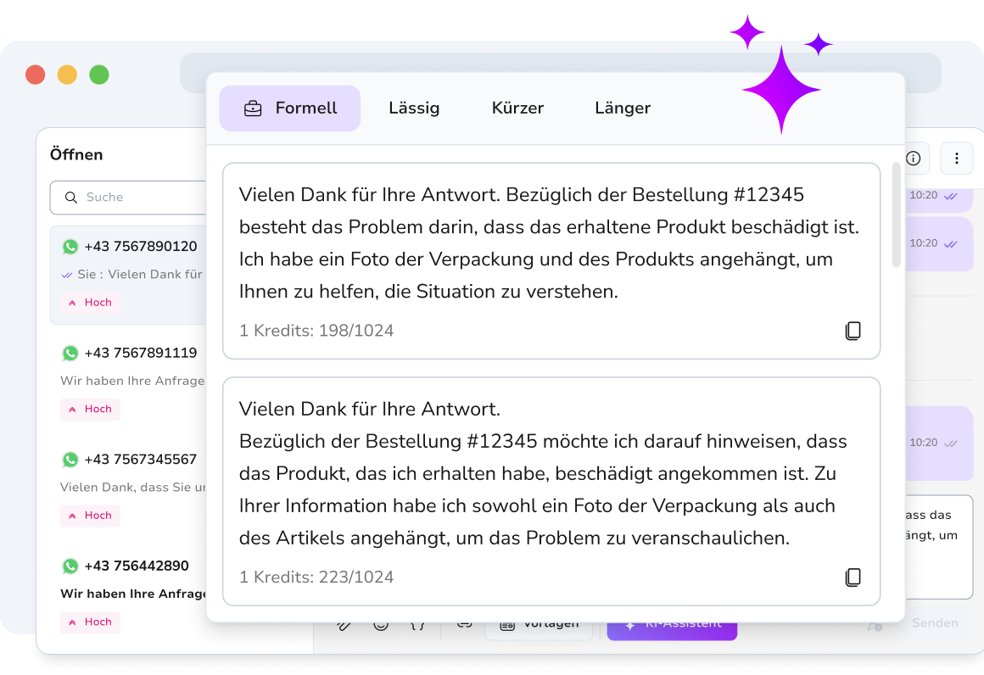The width and height of the screenshot is (984, 675).
Task: Copy the second AI response (223/1024)
Action: pos(853,577)
